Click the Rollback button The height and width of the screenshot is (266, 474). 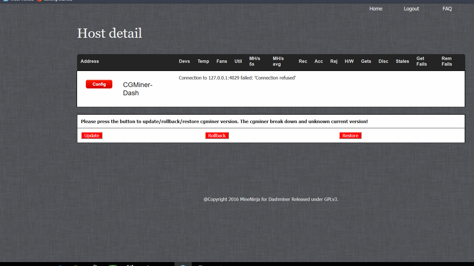[217, 136]
